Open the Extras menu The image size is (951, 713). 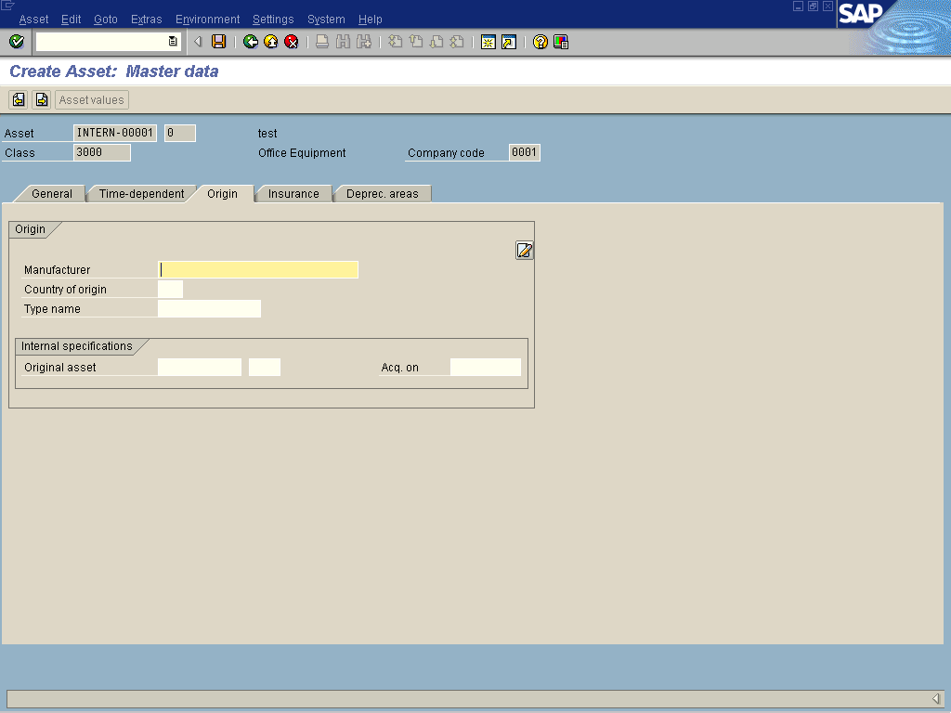[x=146, y=19]
